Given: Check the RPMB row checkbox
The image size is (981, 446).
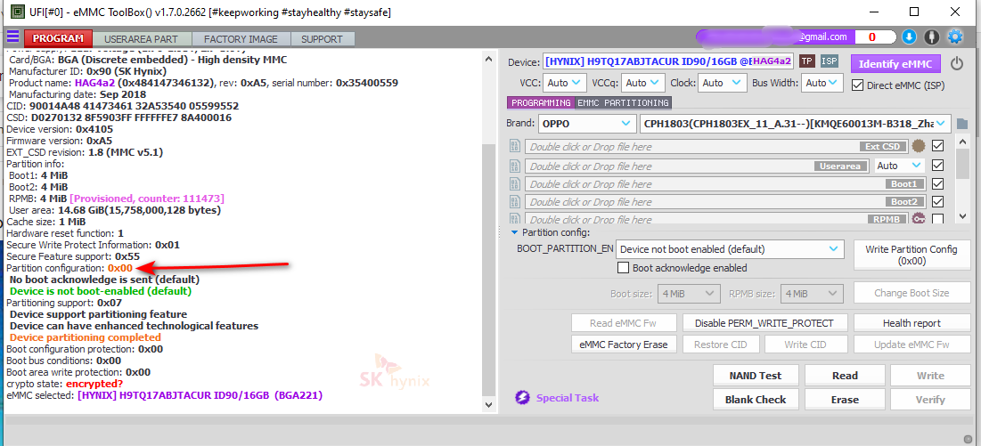Looking at the screenshot, I should coord(937,219).
